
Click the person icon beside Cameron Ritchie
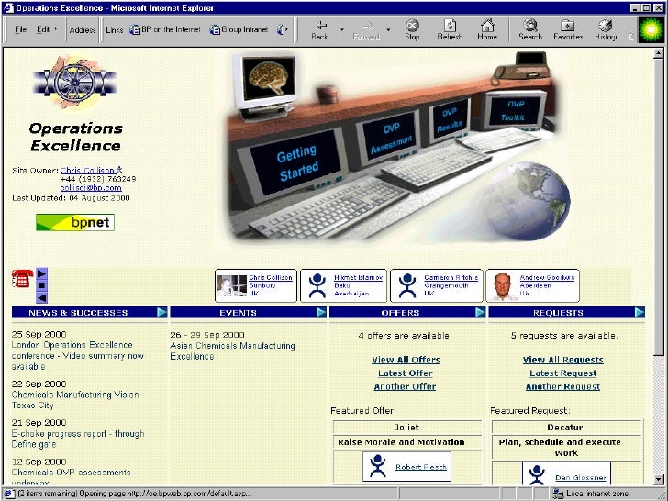[x=407, y=285]
